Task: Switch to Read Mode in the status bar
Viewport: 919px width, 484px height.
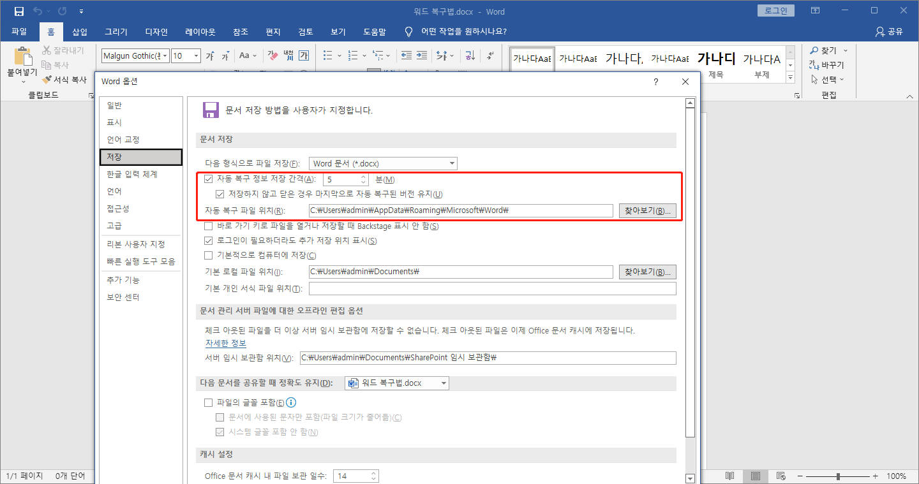Action: click(x=730, y=476)
